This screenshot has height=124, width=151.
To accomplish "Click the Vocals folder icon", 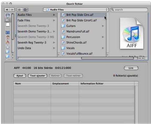I will point(63,48).
